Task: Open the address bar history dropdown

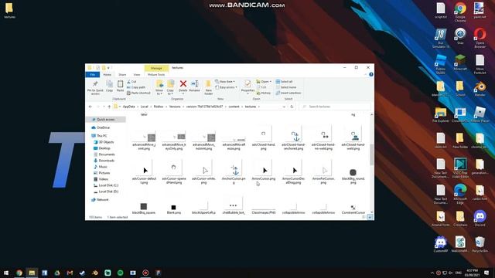Action: 284,107
